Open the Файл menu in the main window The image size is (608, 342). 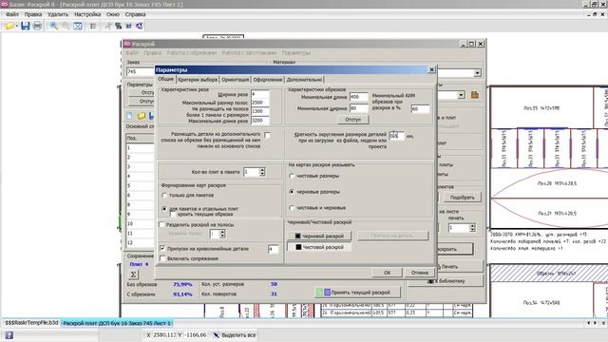(12, 14)
